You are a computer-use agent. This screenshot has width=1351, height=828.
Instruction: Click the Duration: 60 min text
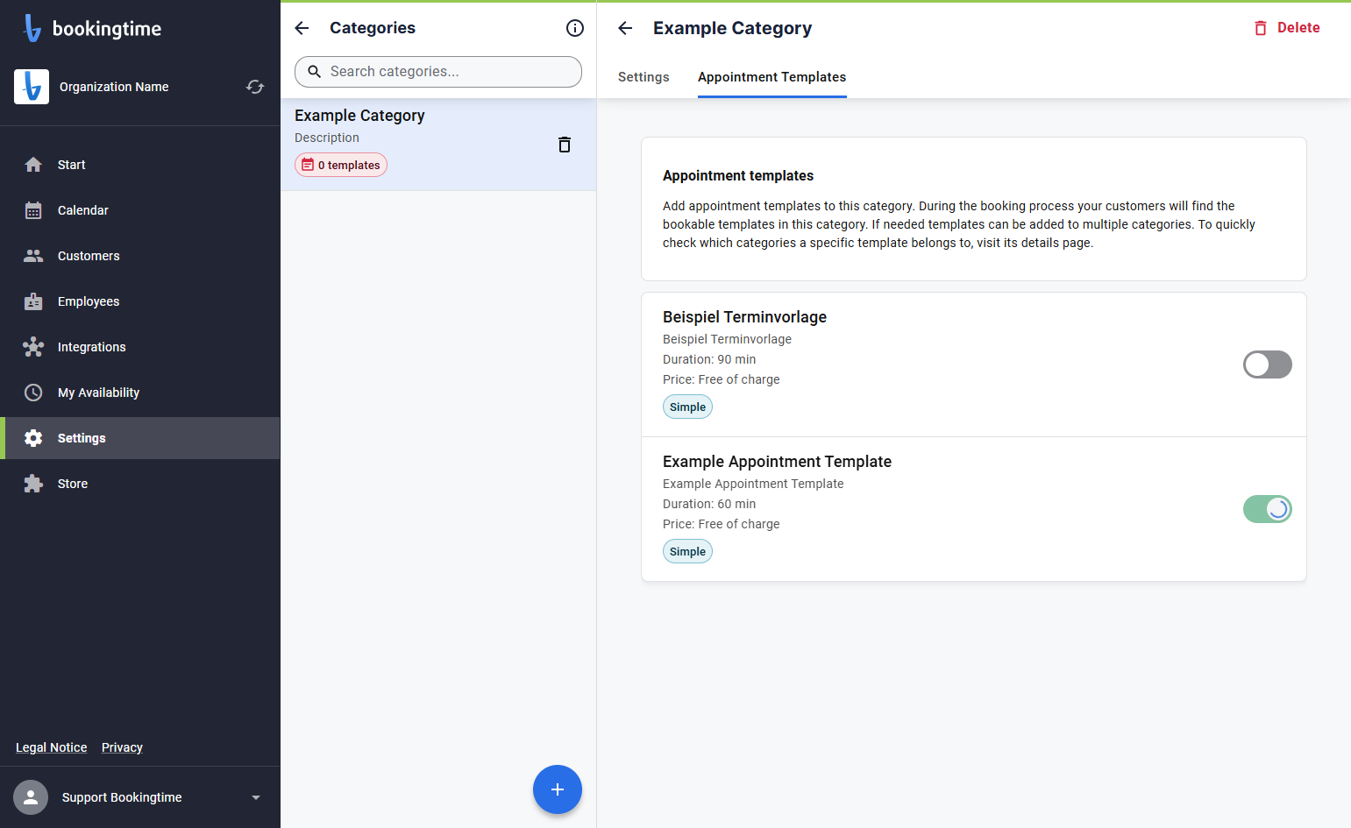click(709, 504)
